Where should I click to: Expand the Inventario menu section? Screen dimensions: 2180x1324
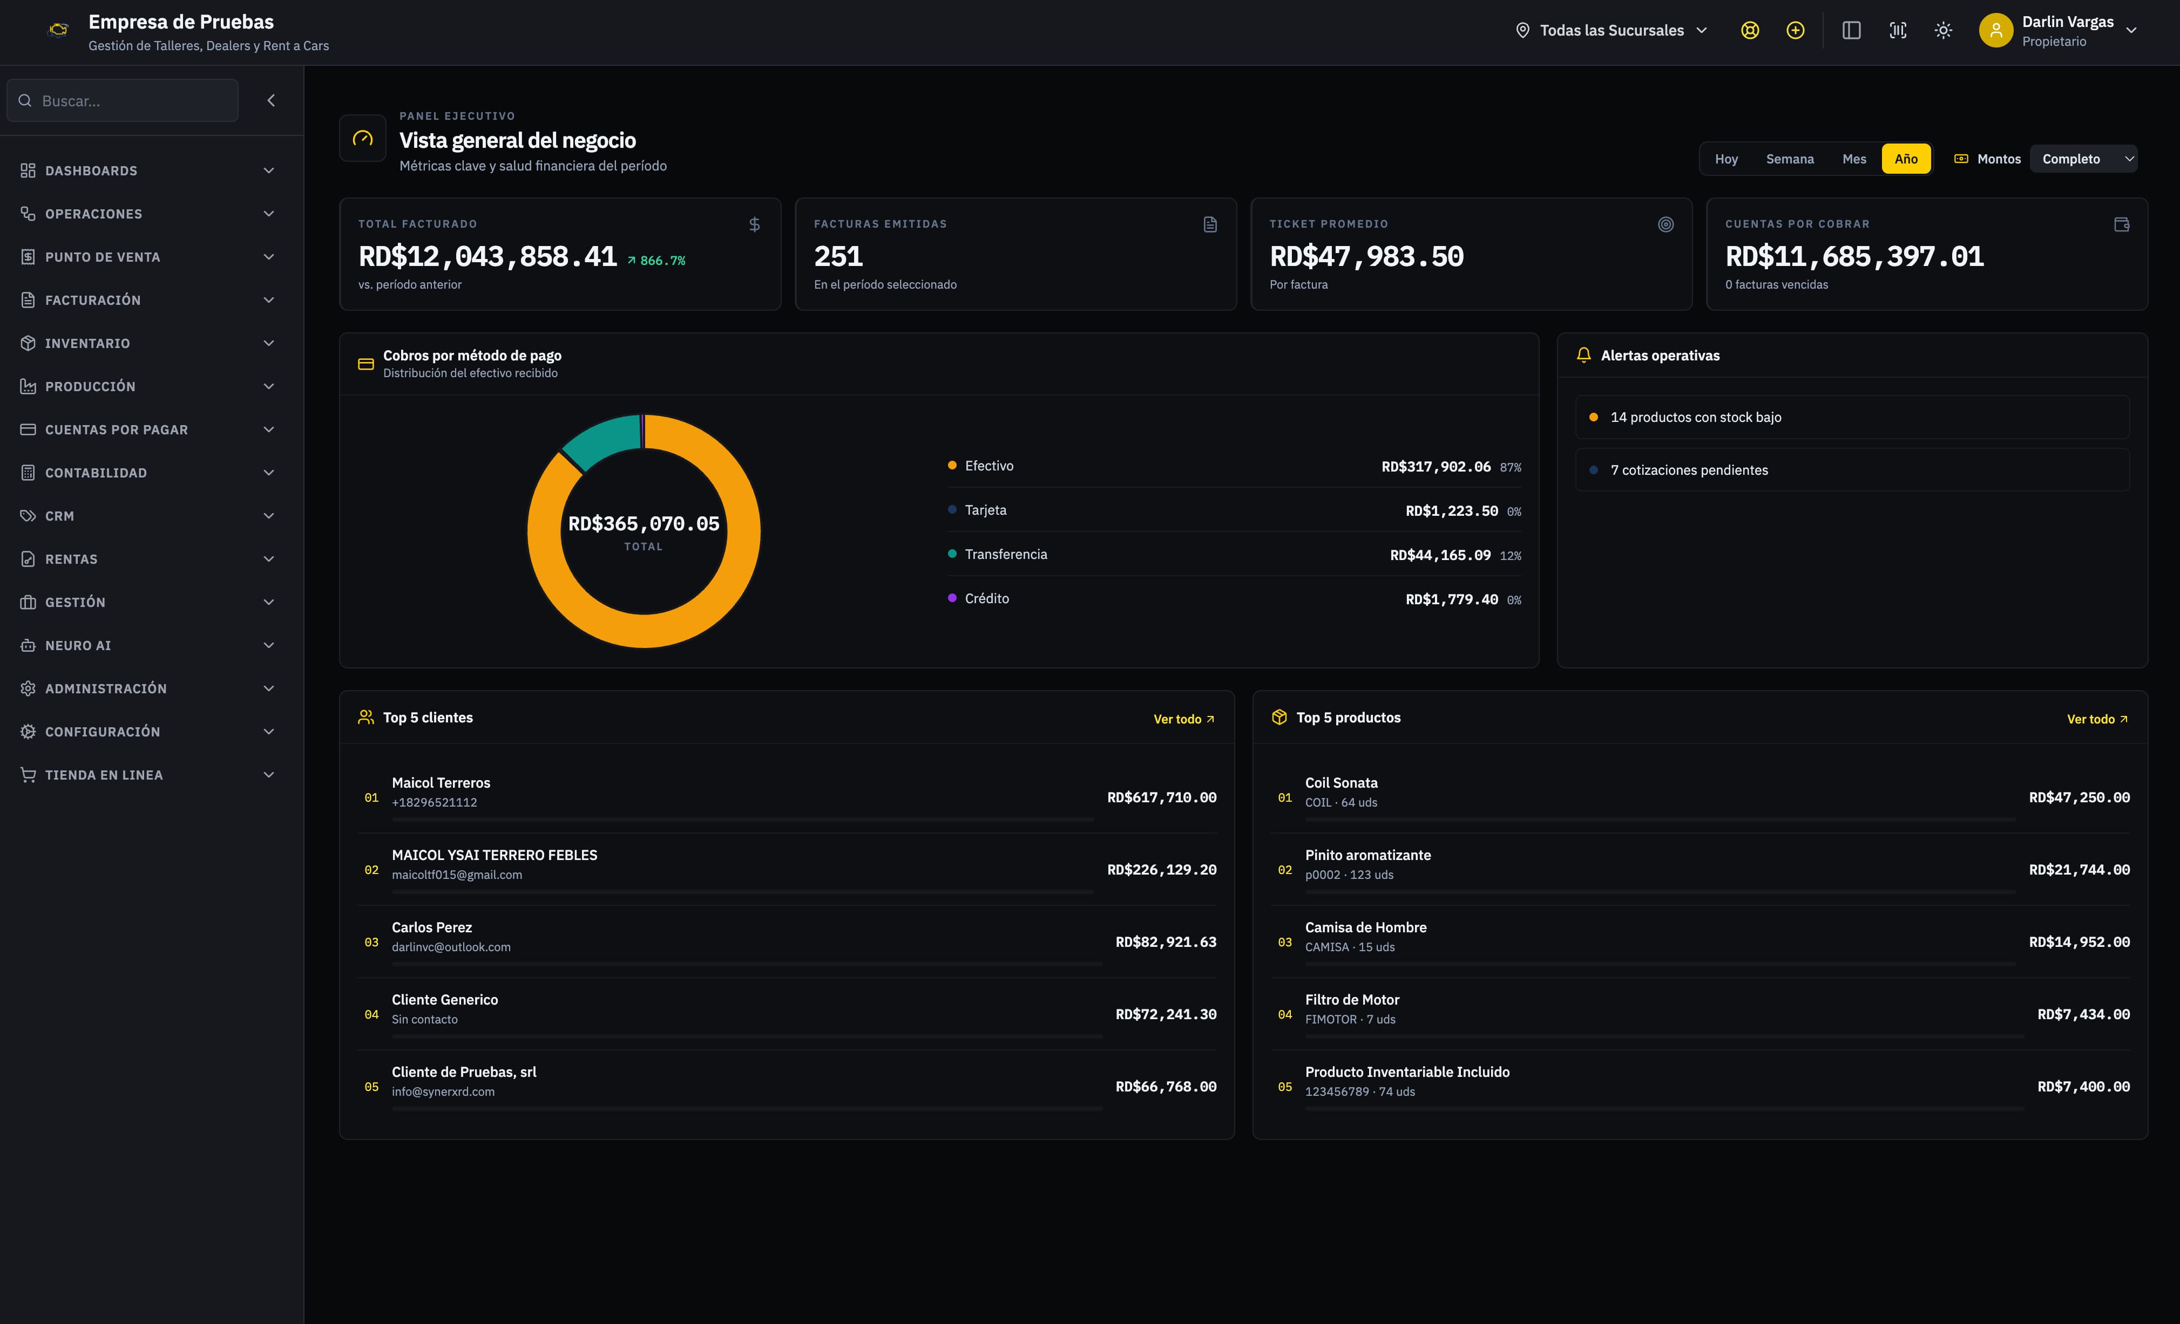click(x=148, y=343)
